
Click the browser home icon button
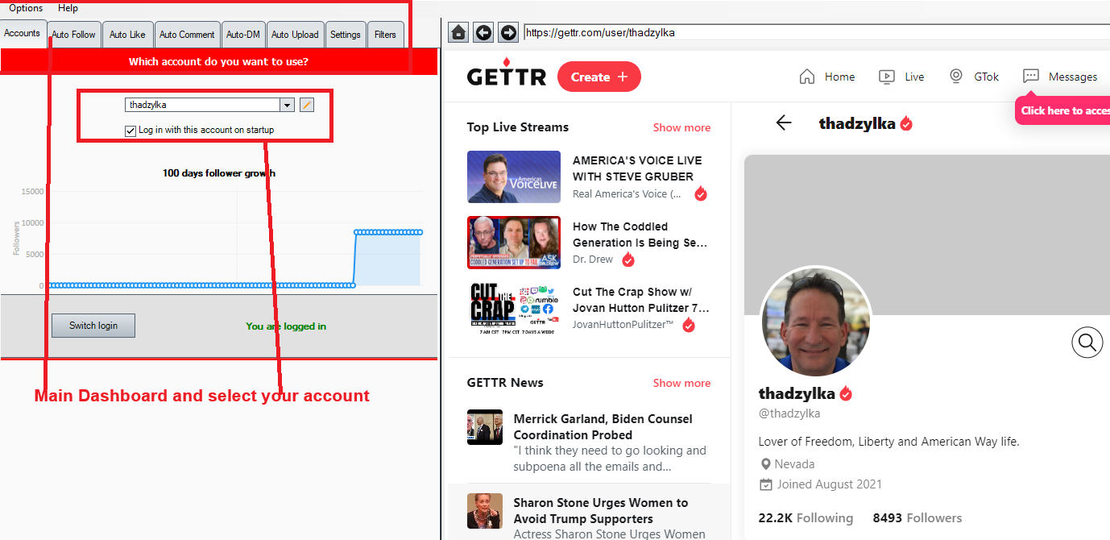pos(458,32)
